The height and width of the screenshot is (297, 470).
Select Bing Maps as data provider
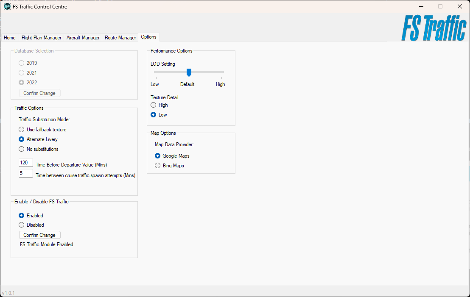[158, 166]
